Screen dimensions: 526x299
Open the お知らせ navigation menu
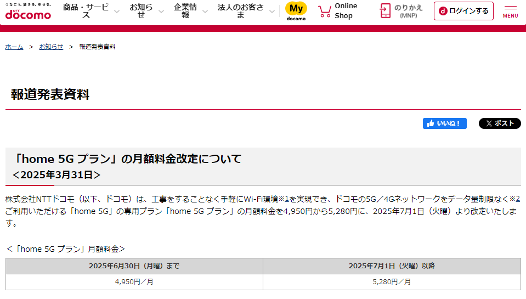(x=141, y=11)
